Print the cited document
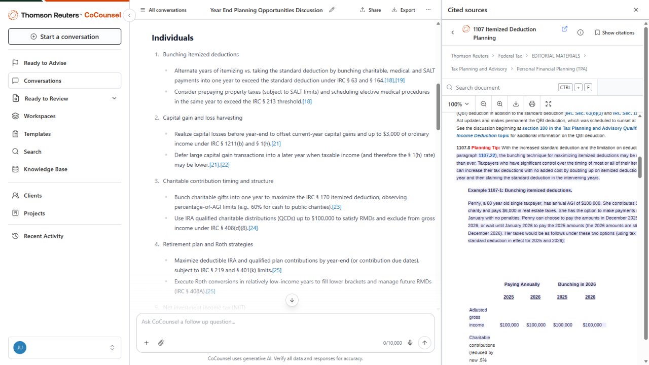The width and height of the screenshot is (649, 365). [532, 104]
